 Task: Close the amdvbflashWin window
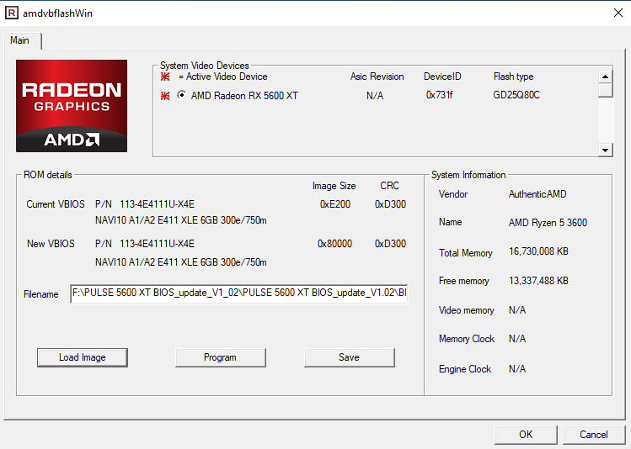pyautogui.click(x=618, y=13)
